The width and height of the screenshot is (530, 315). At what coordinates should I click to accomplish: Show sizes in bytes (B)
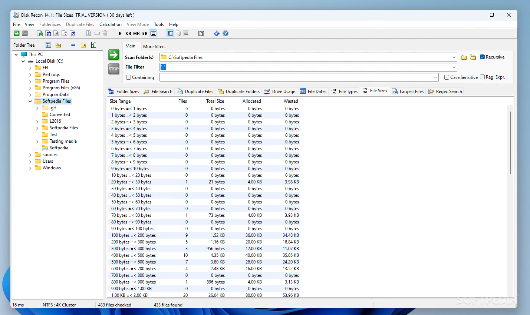(x=120, y=33)
